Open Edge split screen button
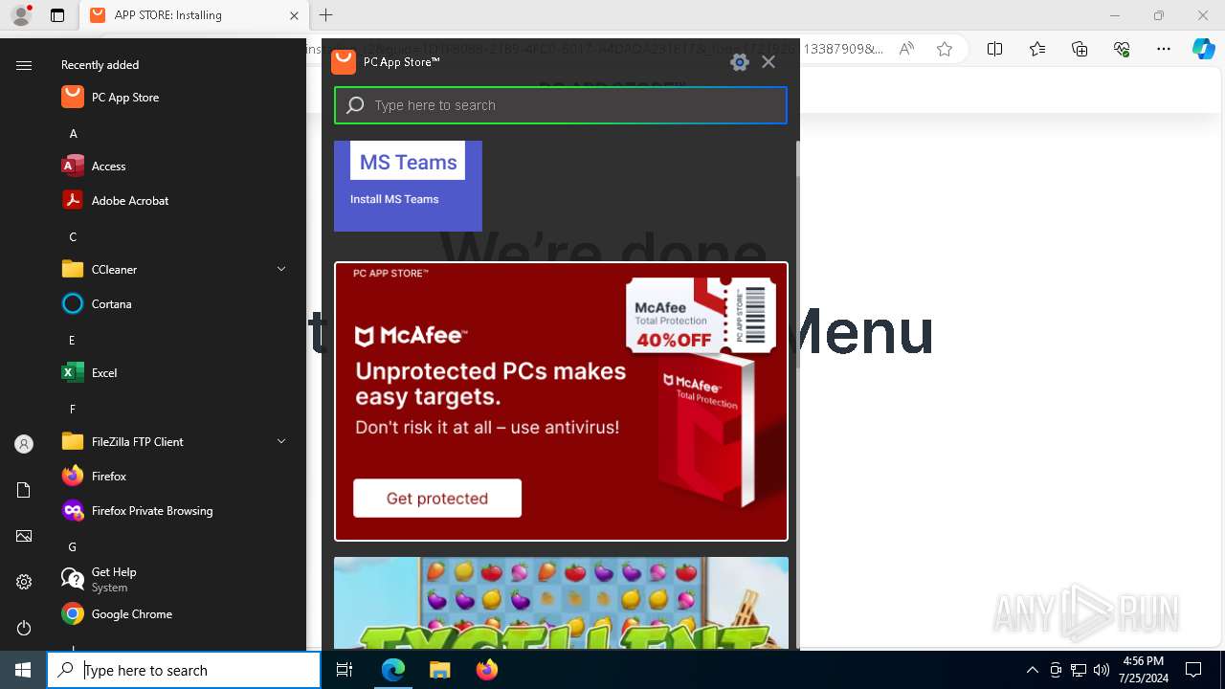The width and height of the screenshot is (1225, 689). (x=994, y=49)
